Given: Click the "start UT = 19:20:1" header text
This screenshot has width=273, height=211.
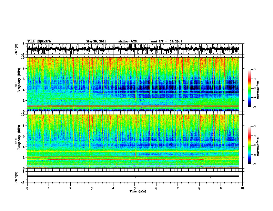Looking at the screenshot, I should pyautogui.click(x=166, y=41).
